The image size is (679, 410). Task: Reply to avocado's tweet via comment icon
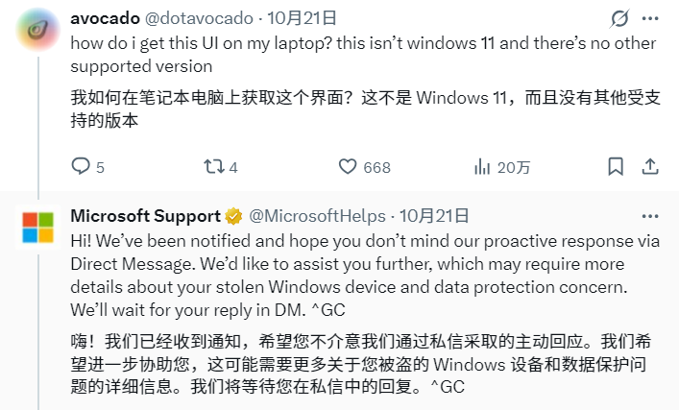coord(82,167)
